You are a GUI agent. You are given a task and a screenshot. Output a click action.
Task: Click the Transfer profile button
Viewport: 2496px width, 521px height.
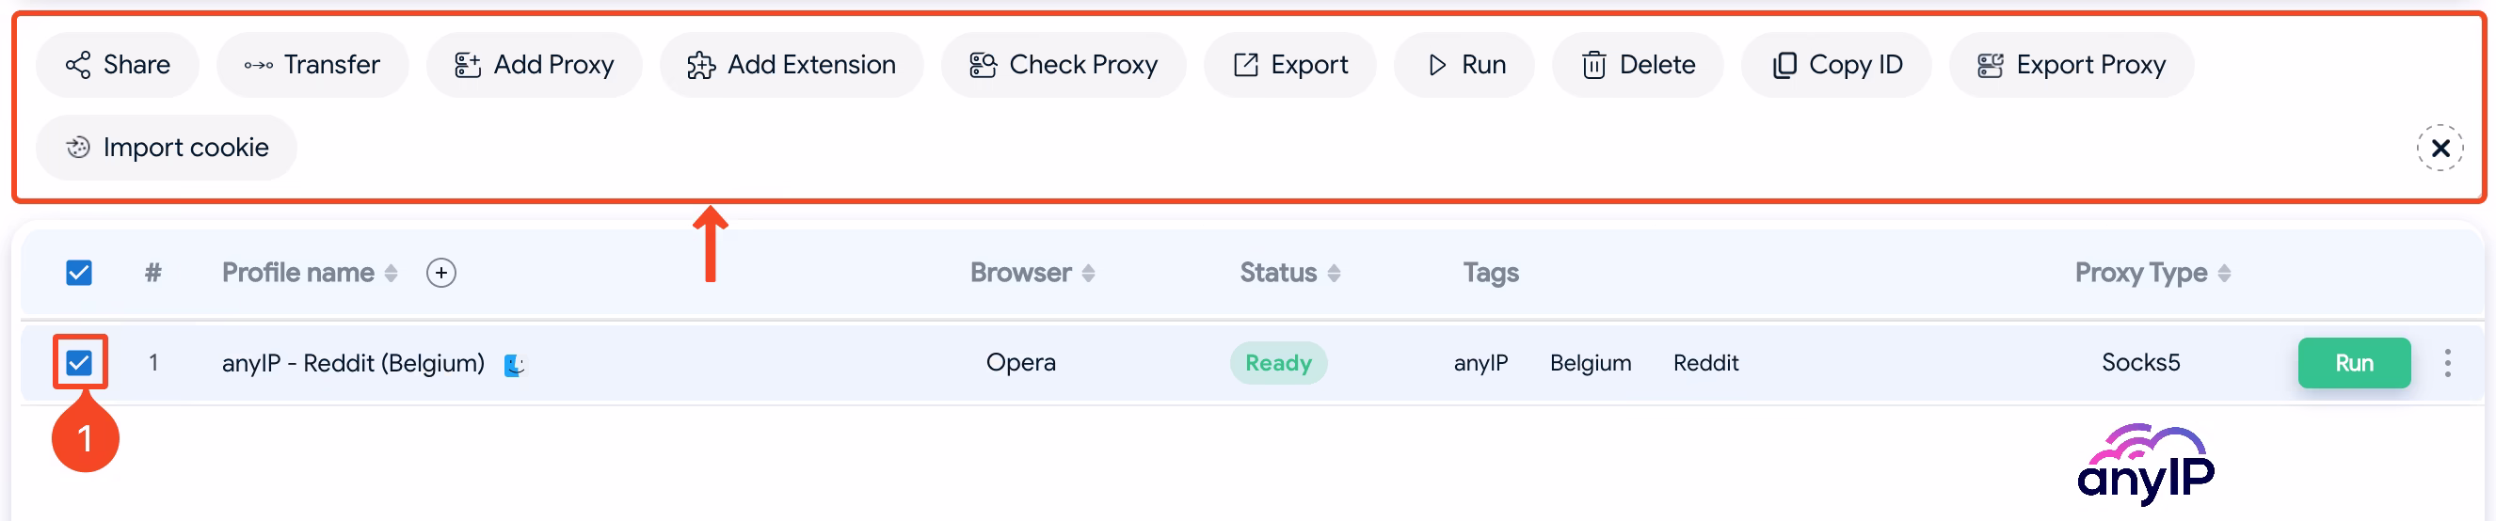(x=312, y=65)
